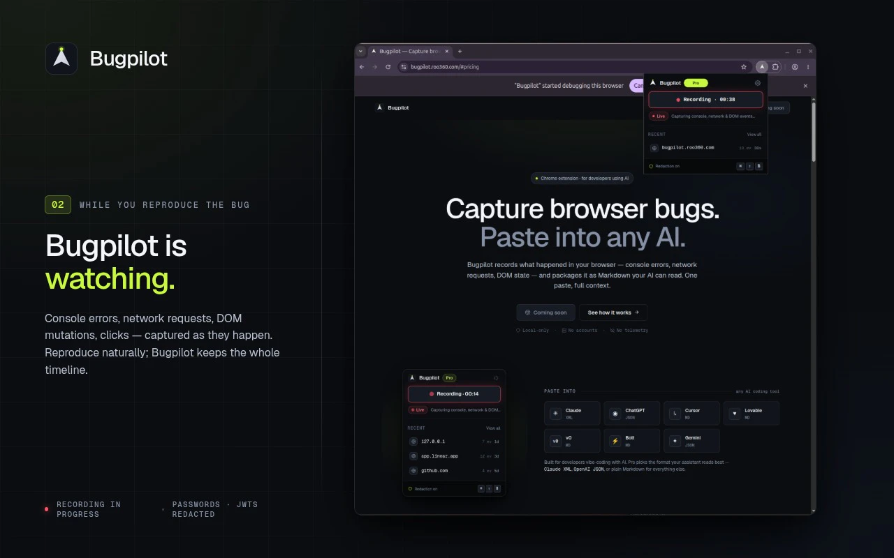Toggle Redaction on in the 00:14 mockup
The image size is (894, 558).
(x=423, y=489)
